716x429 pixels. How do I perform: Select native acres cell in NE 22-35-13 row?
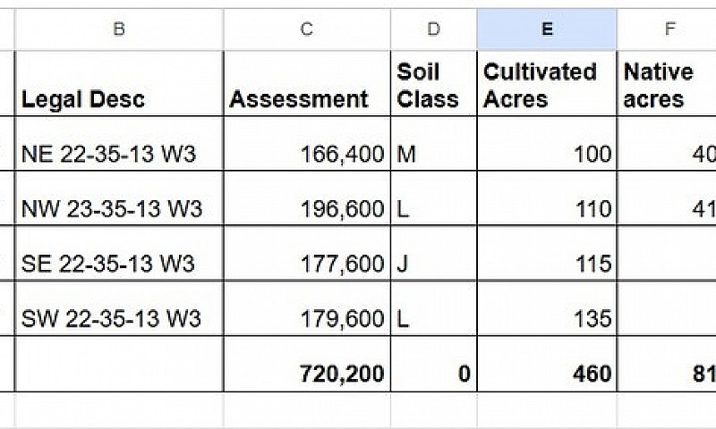click(667, 144)
